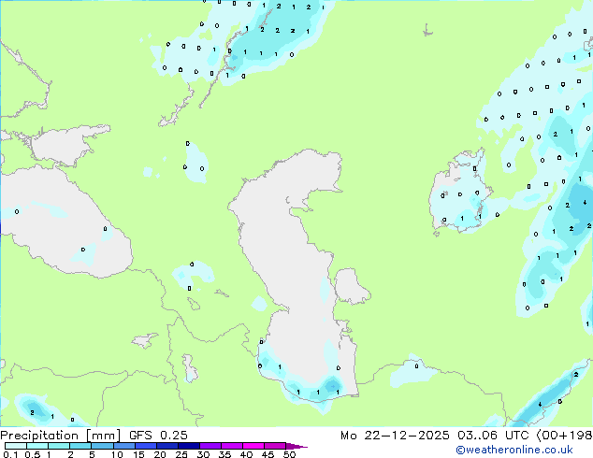
Task: Pick the 35–40 mm legend swatch
Action: point(231,446)
